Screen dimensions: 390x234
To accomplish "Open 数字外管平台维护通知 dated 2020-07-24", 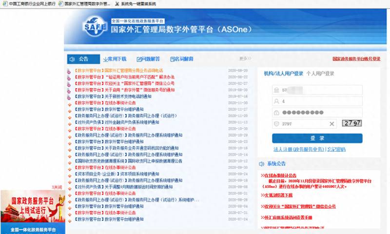I will [x=109, y=219].
